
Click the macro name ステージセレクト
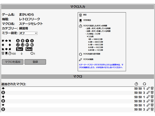click(x=31, y=24)
